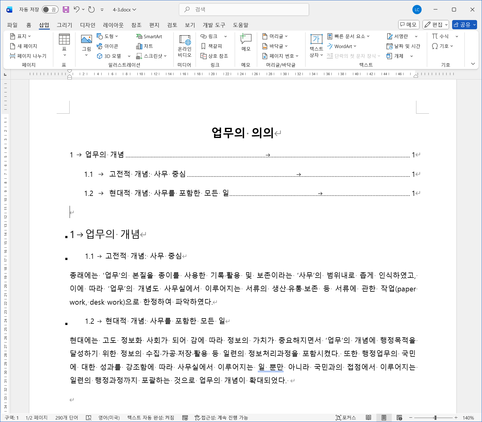
Task: Select web layout view icon
Action: [399, 418]
